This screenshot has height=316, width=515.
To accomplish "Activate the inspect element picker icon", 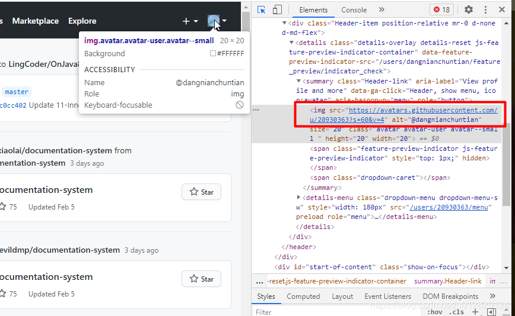I will [262, 10].
